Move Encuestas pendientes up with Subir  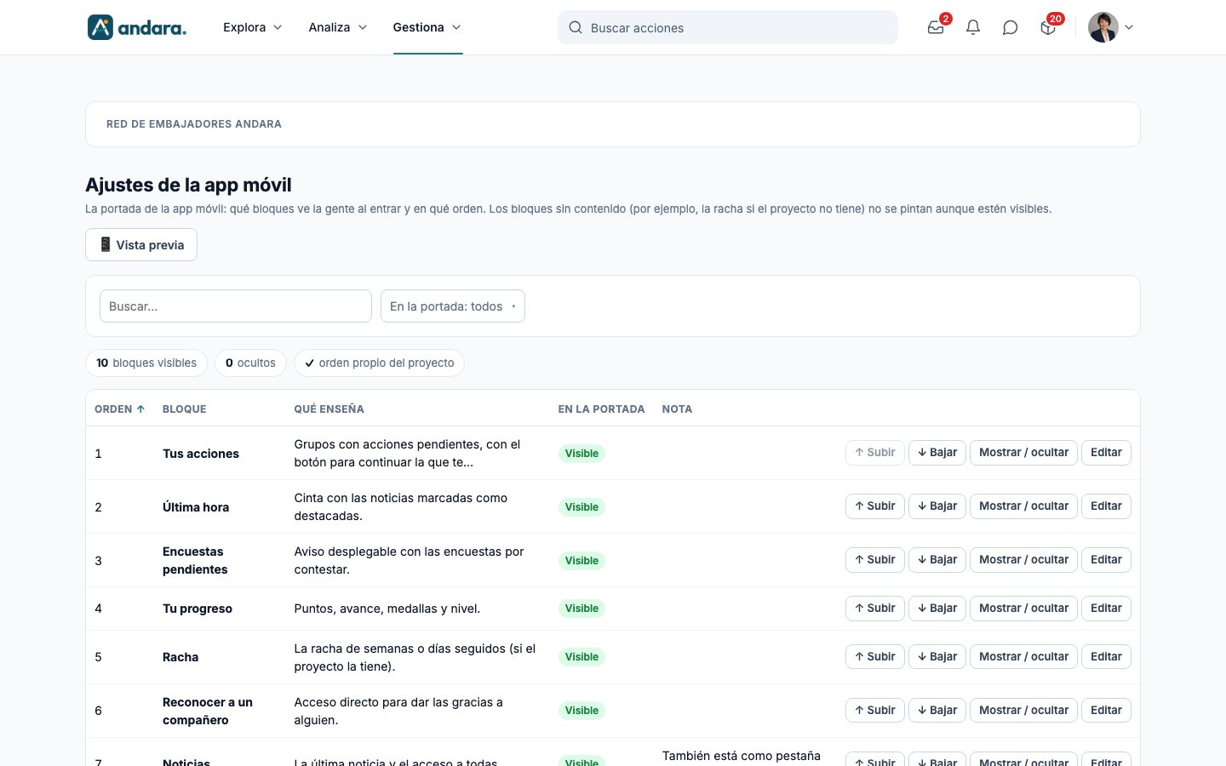875,560
